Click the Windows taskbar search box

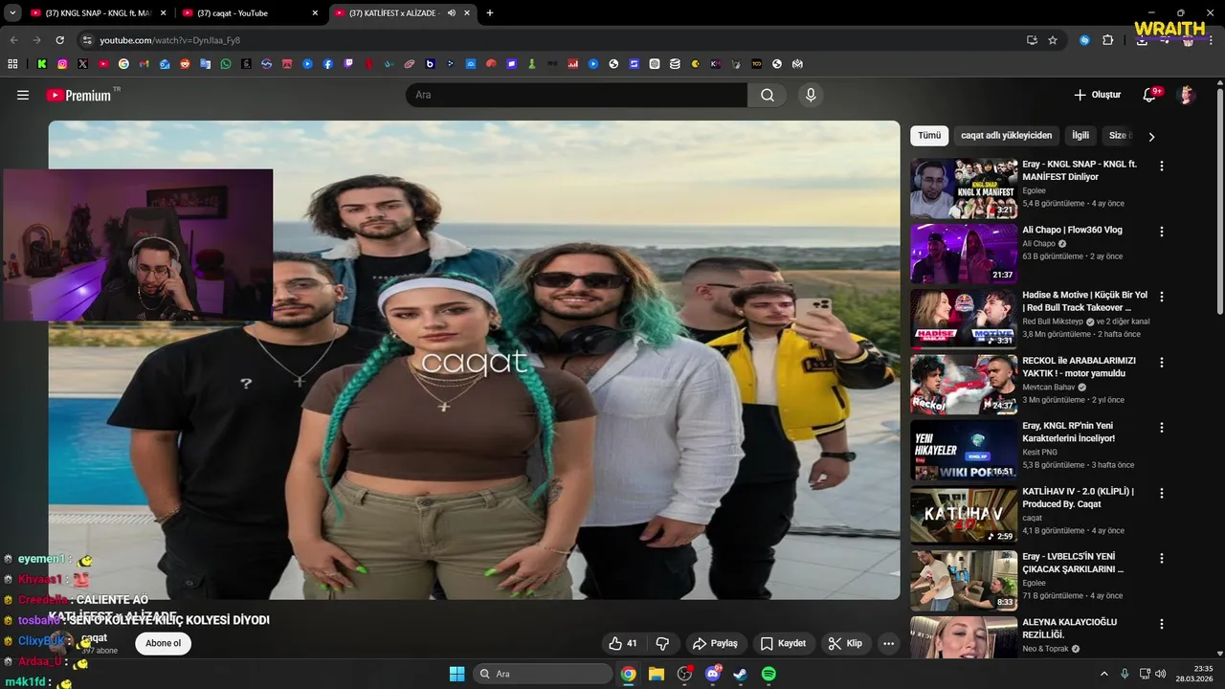543,674
